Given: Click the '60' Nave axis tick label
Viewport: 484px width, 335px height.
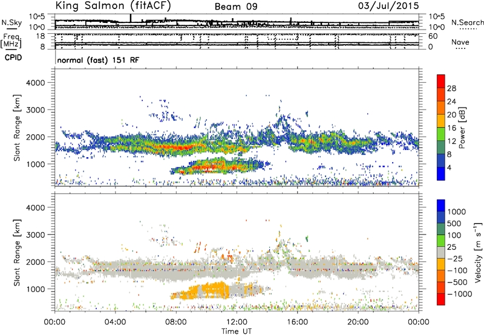Looking at the screenshot, I should 433,36.
